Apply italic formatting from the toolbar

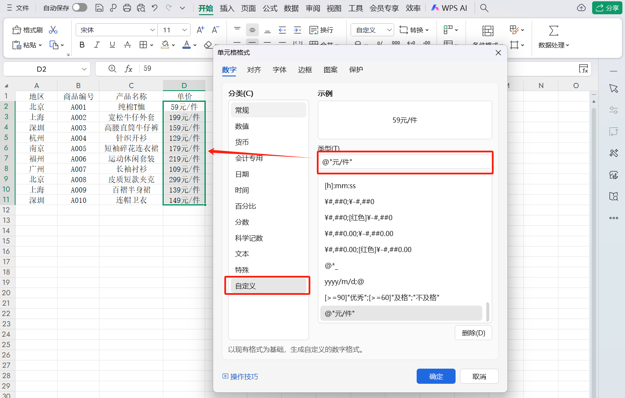(97, 44)
